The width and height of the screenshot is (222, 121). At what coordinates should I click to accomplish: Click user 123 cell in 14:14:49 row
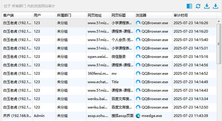pyautogui.click(x=37, y=82)
